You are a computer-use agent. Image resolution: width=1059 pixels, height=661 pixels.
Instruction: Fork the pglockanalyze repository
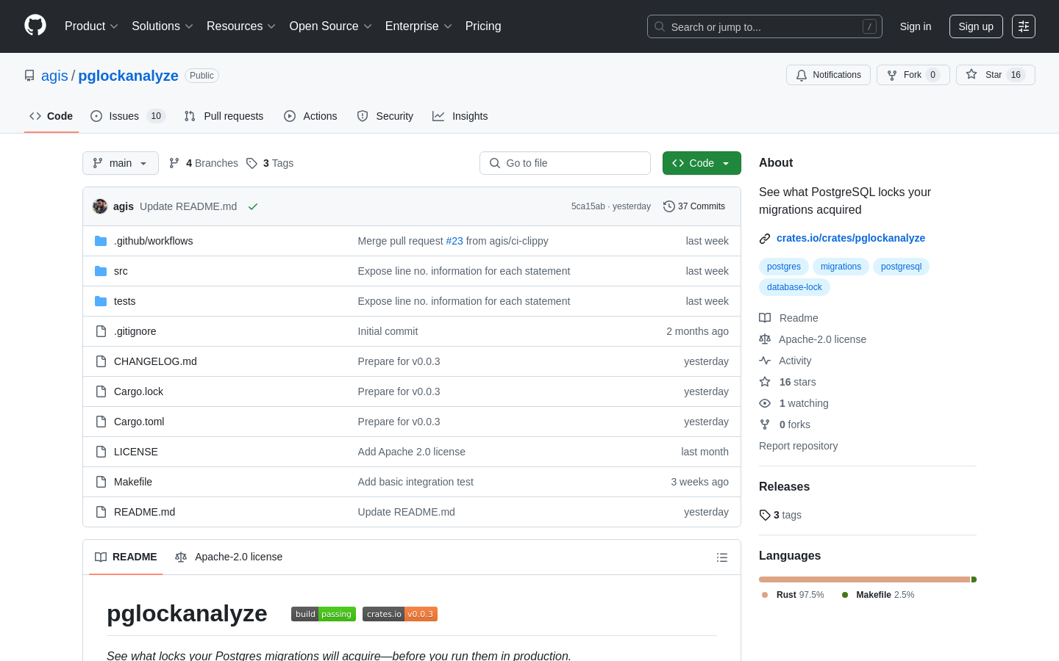tap(913, 75)
